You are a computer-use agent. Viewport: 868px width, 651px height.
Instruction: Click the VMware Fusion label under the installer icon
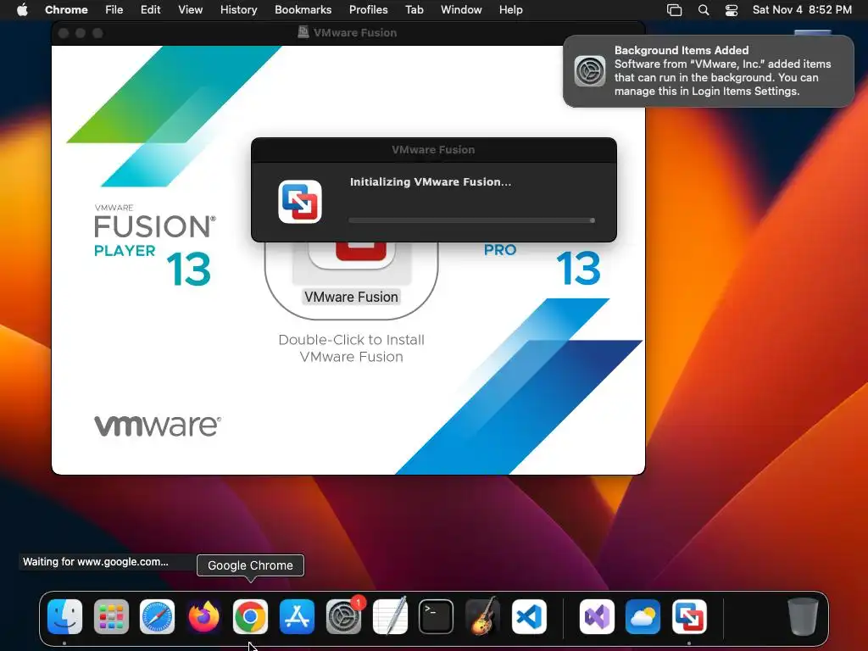click(x=351, y=298)
